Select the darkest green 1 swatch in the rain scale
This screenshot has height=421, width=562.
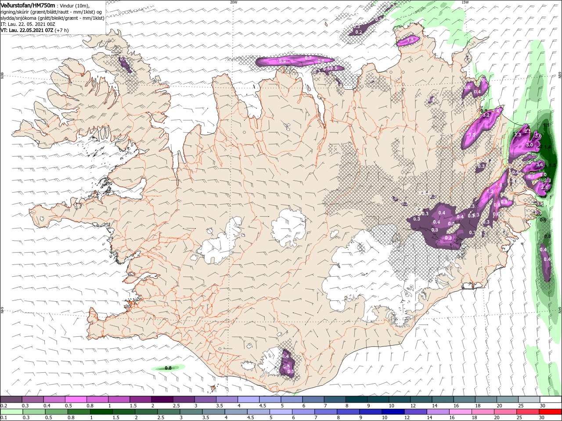pos(101,411)
